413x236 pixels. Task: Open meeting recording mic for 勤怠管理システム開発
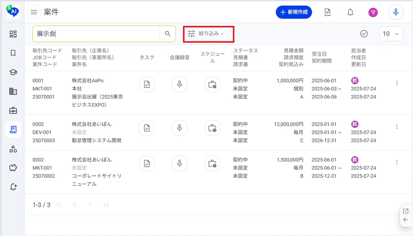180,128
